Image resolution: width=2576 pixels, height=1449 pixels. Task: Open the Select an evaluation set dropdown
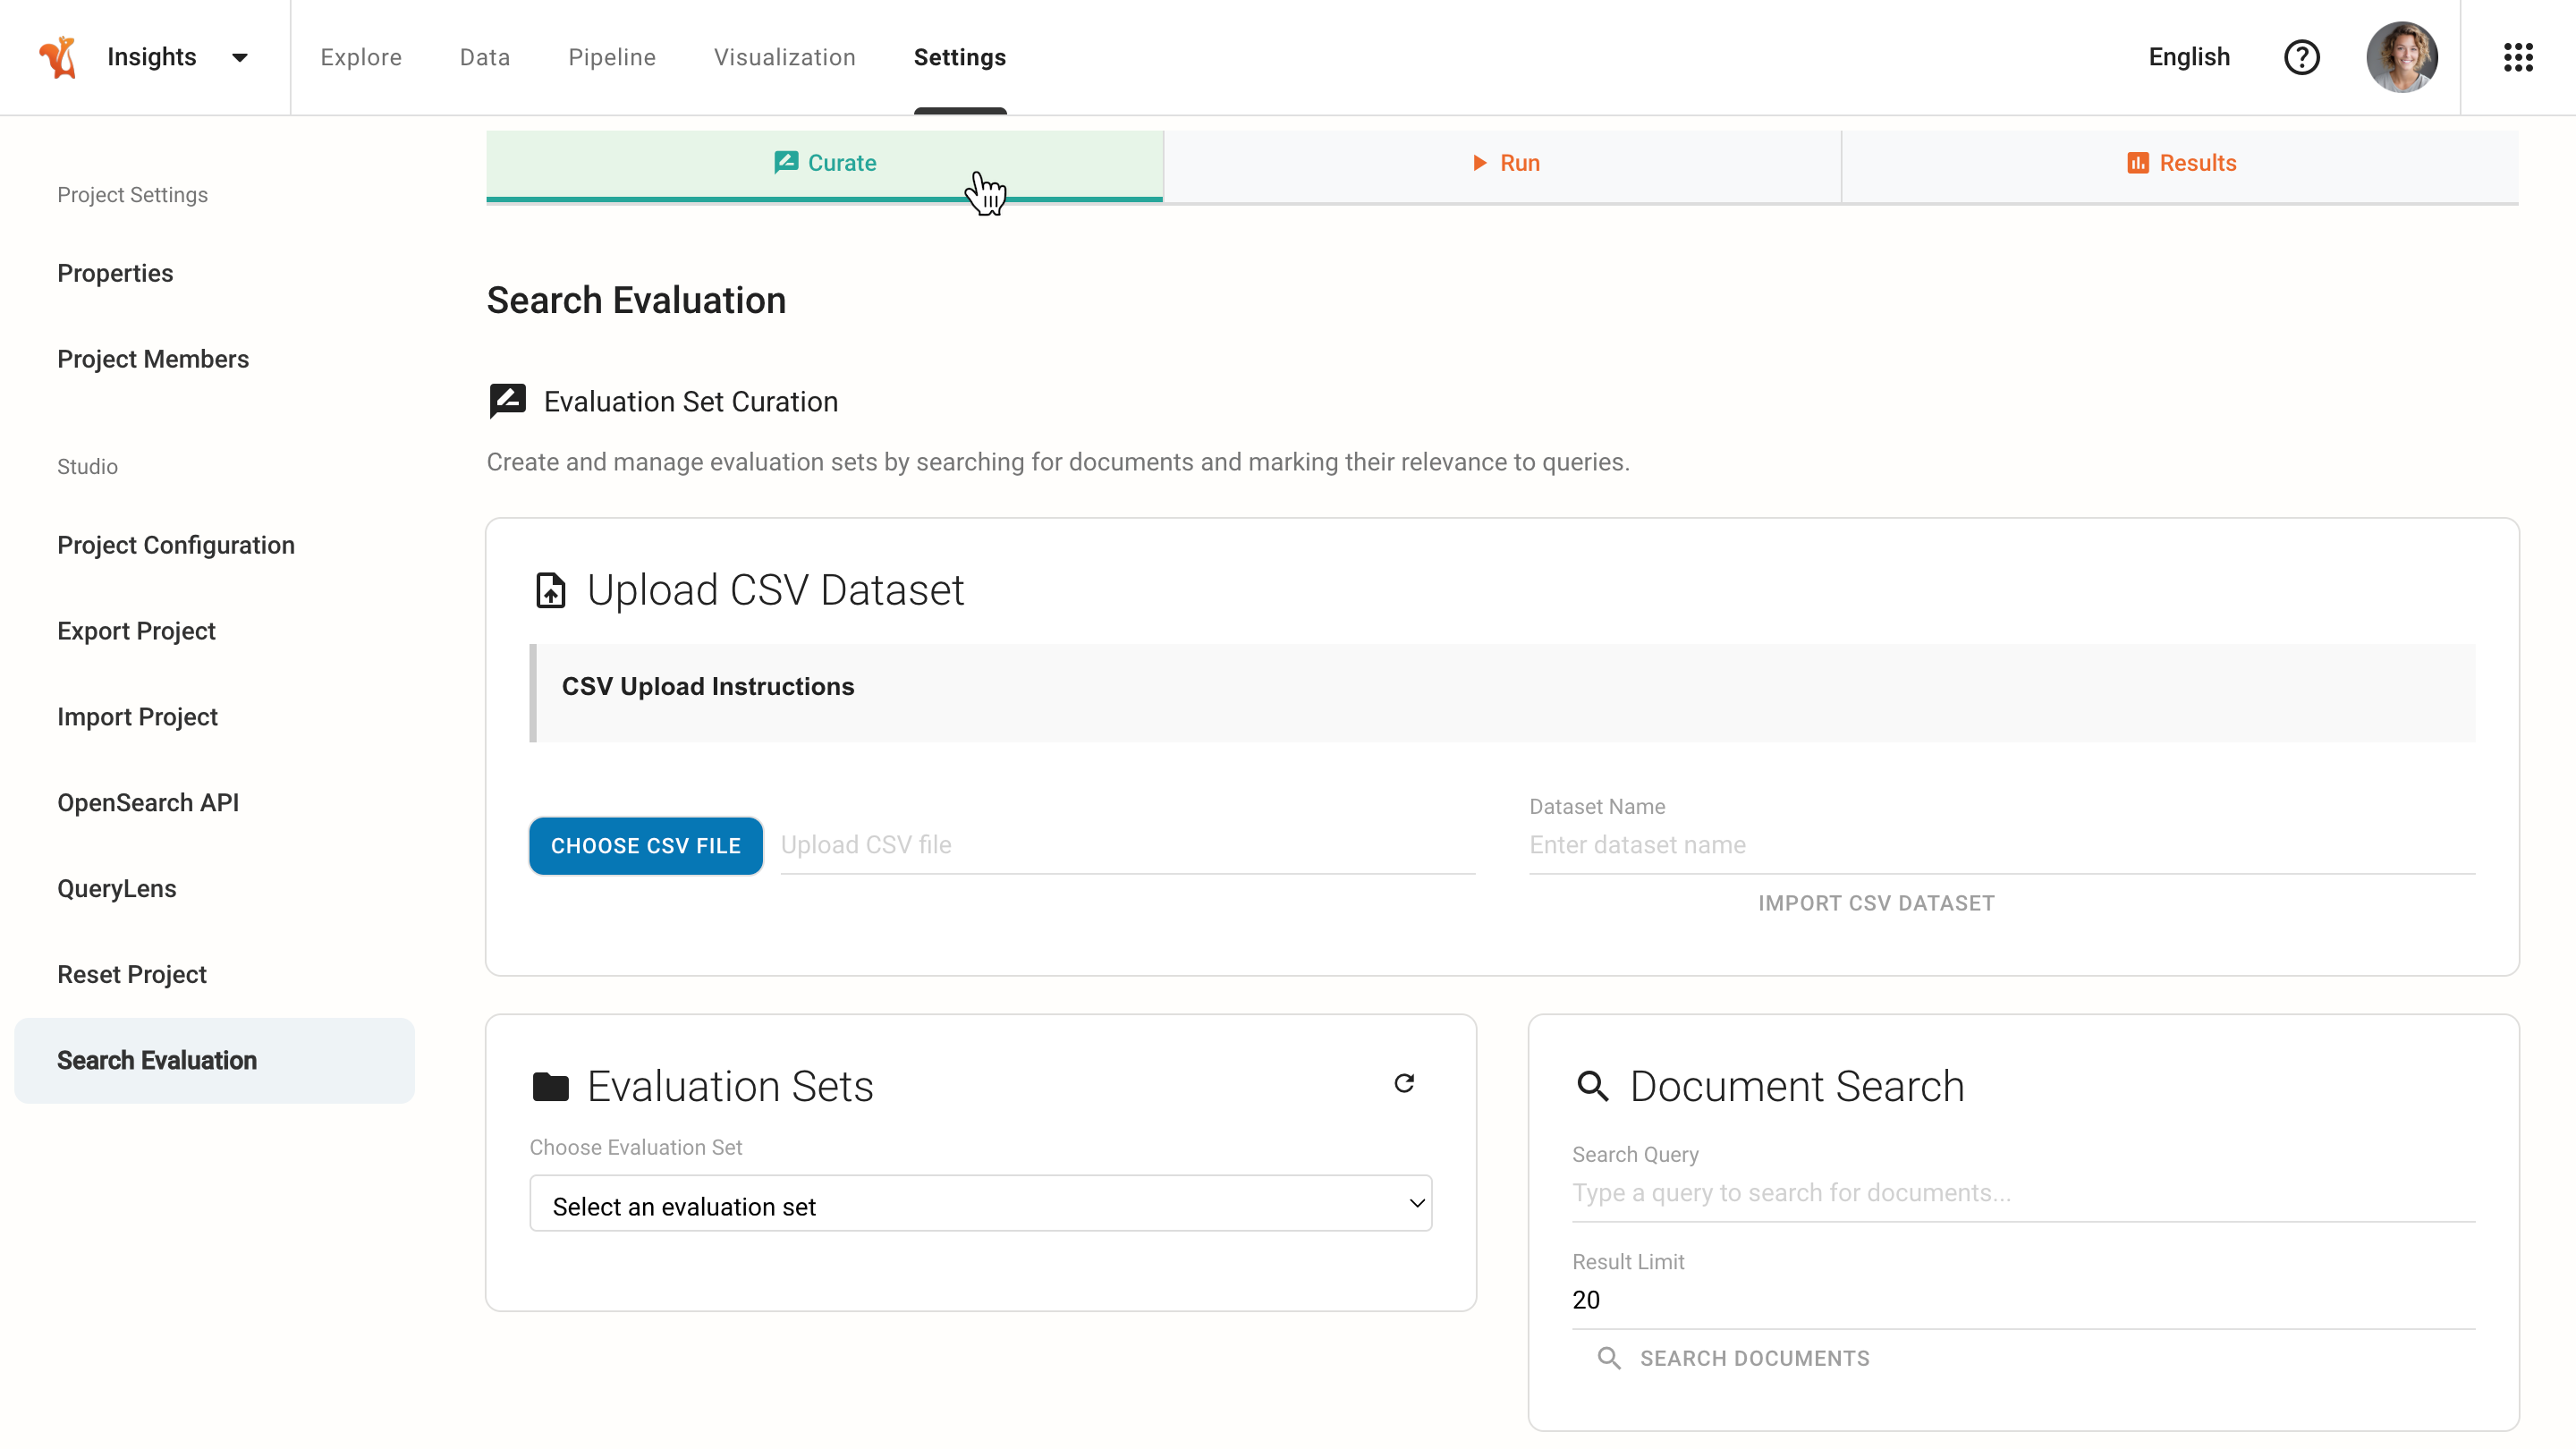point(980,1204)
